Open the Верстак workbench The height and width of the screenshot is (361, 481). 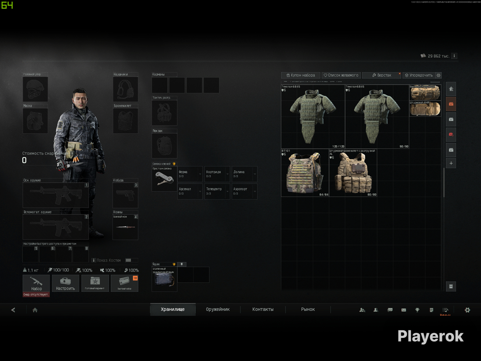click(x=381, y=75)
